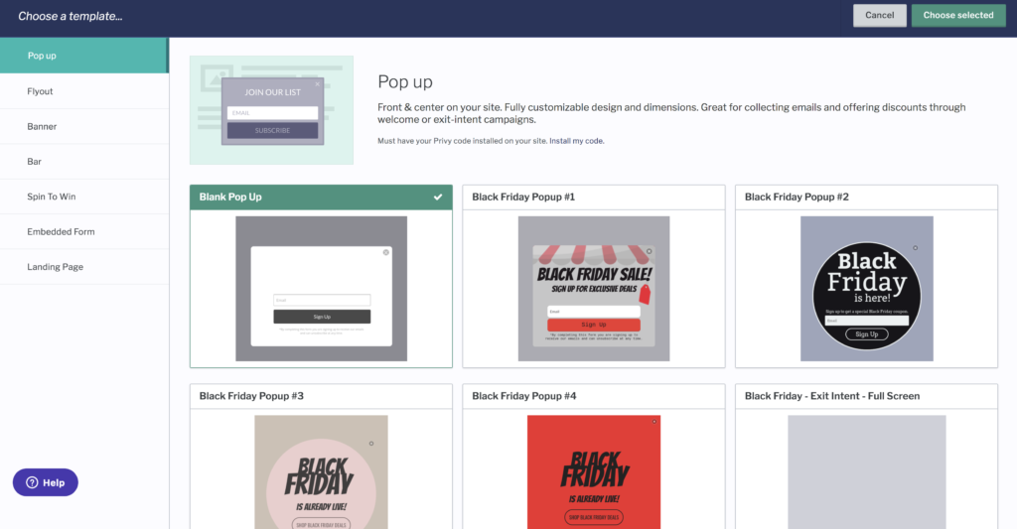Viewport: 1017px width, 529px height.
Task: Click the Cancel button
Action: point(880,16)
